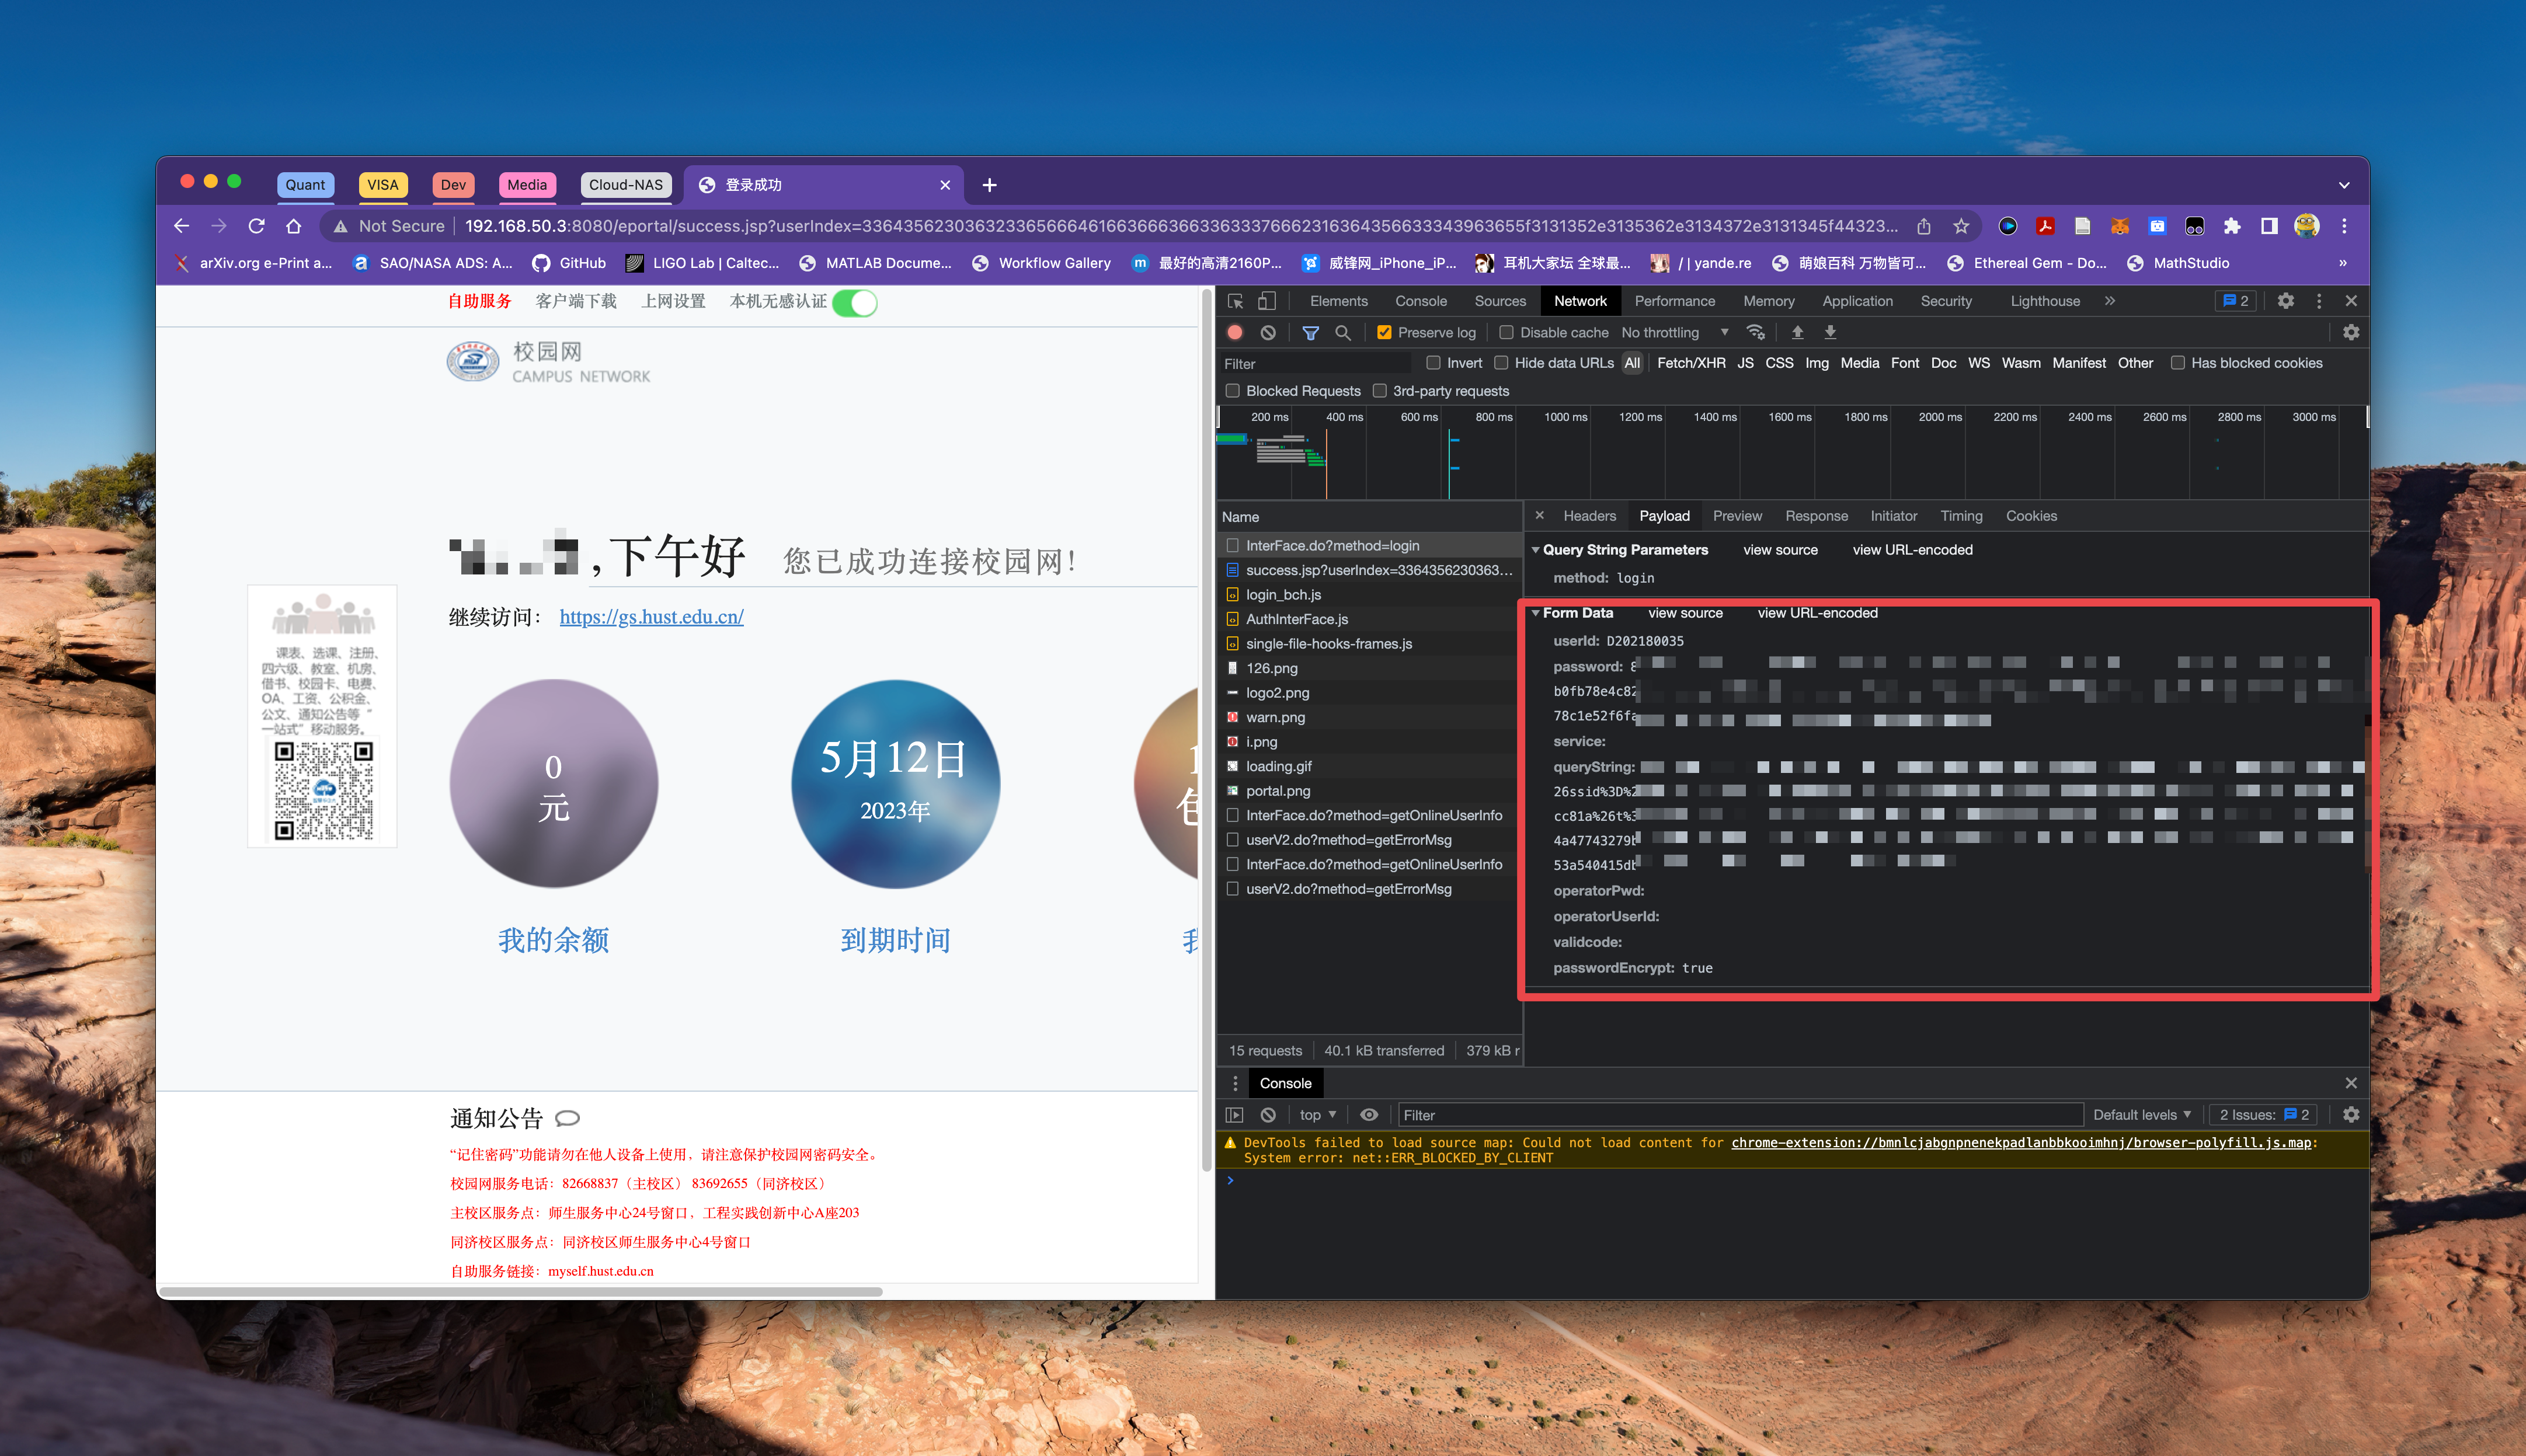Open the console top context dropdown
This screenshot has height=1456, width=2526.
coord(1317,1114)
